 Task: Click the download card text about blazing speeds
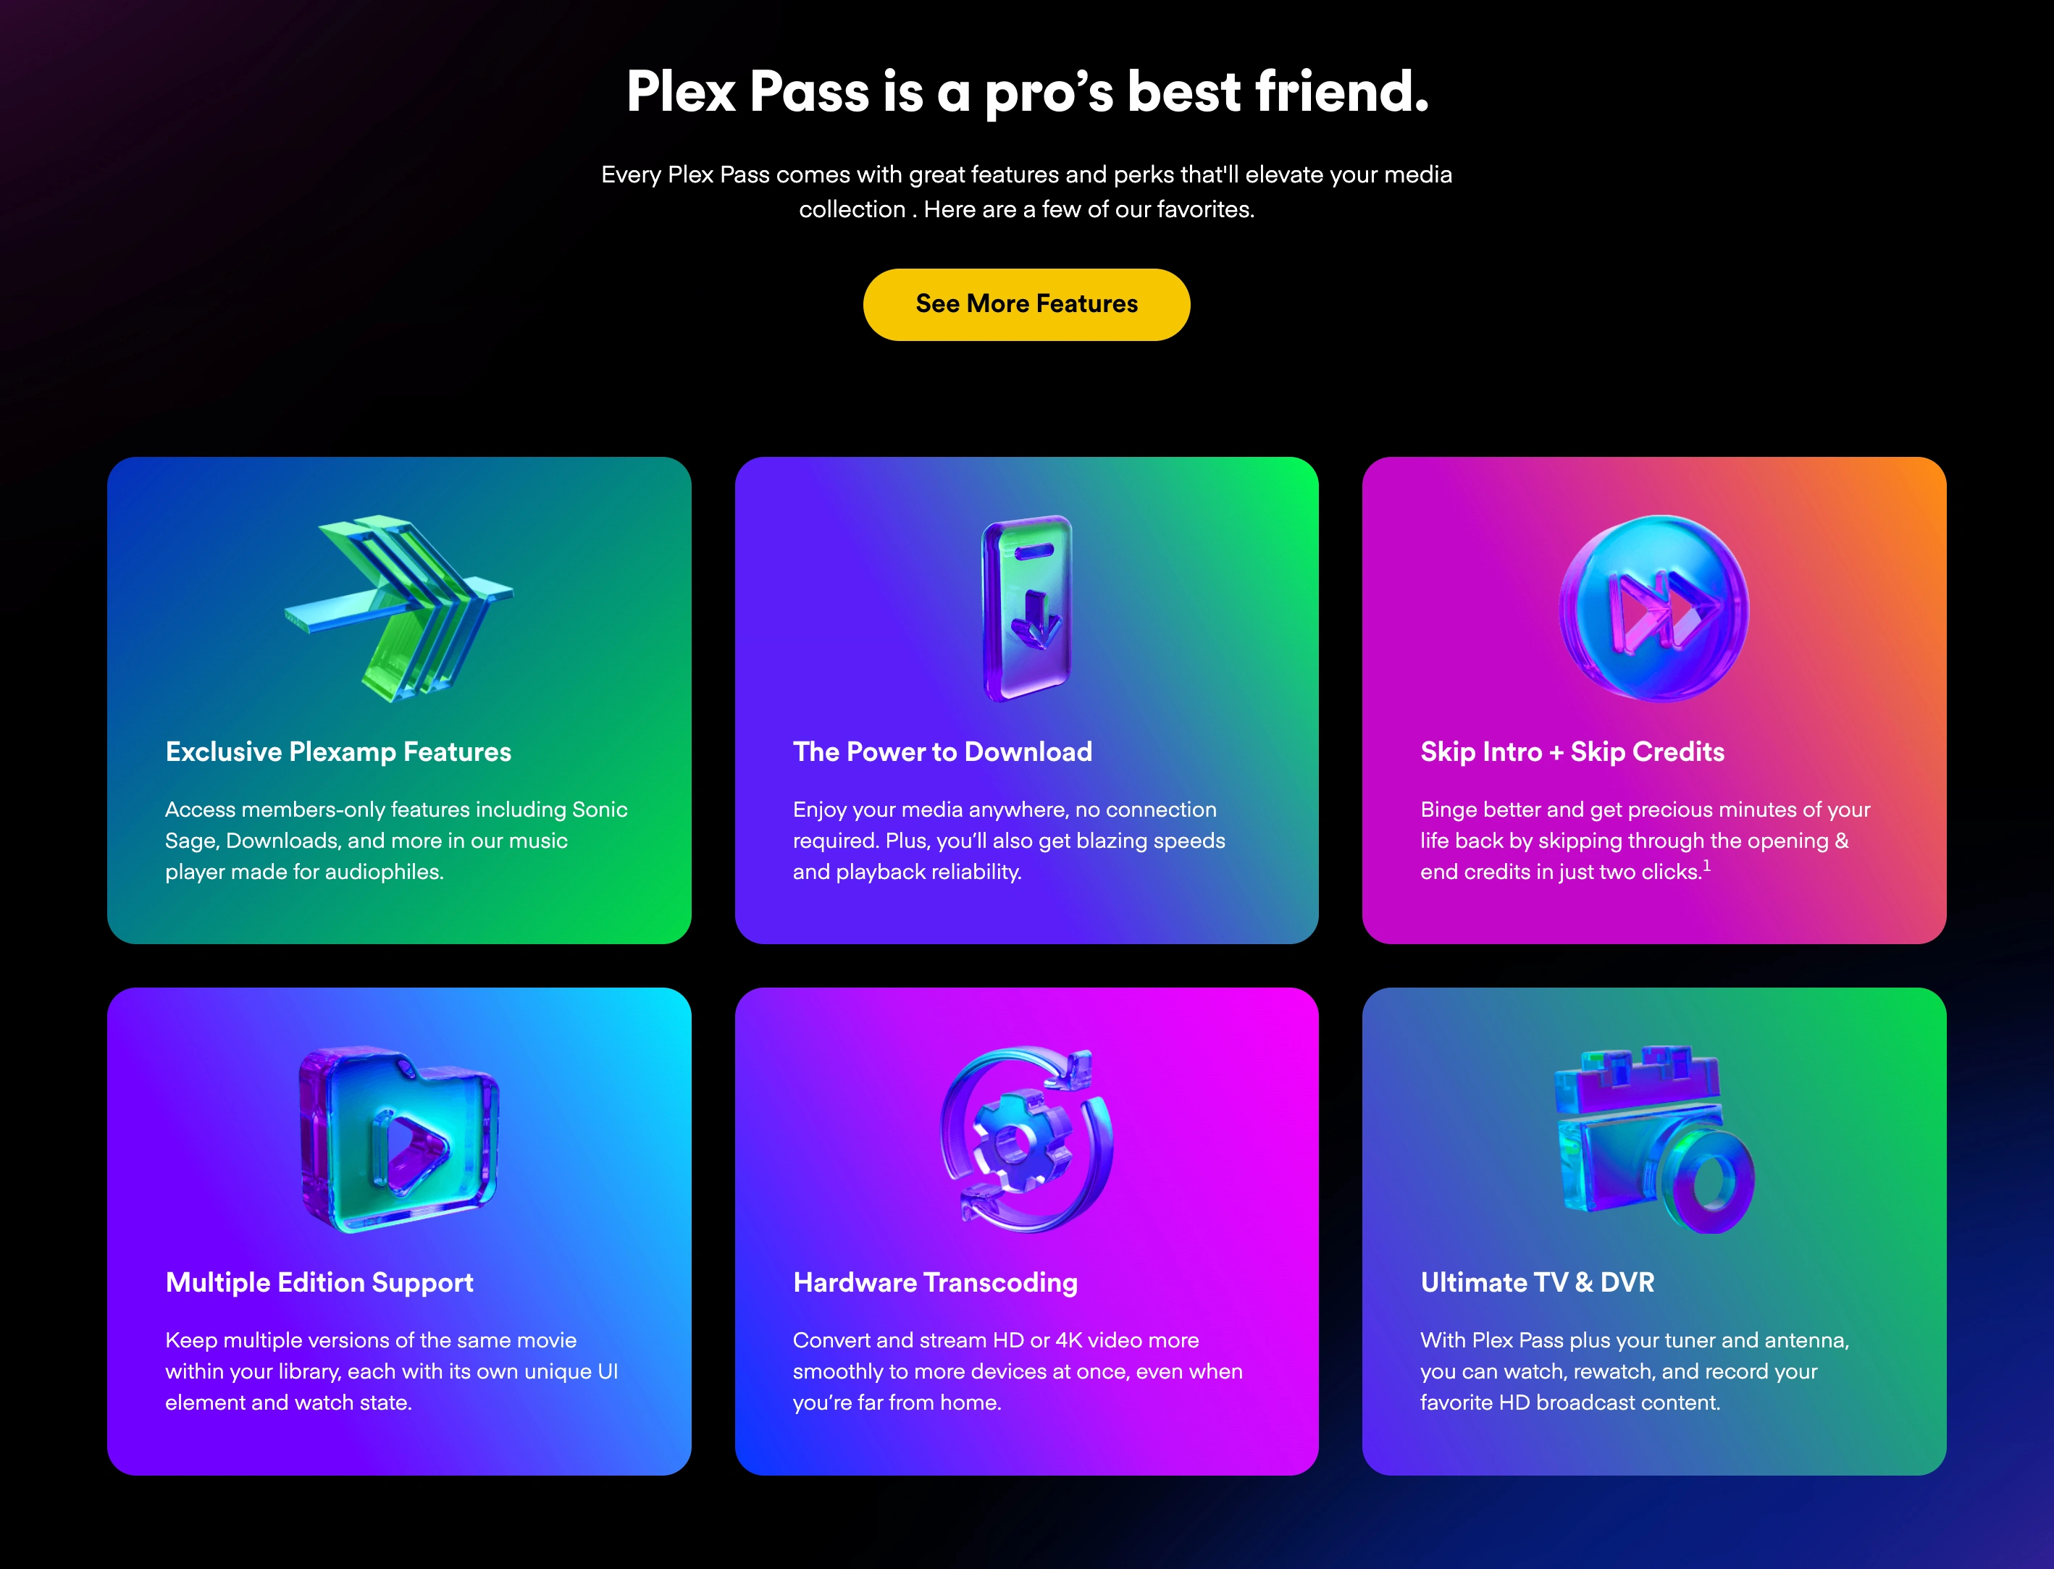point(1009,841)
